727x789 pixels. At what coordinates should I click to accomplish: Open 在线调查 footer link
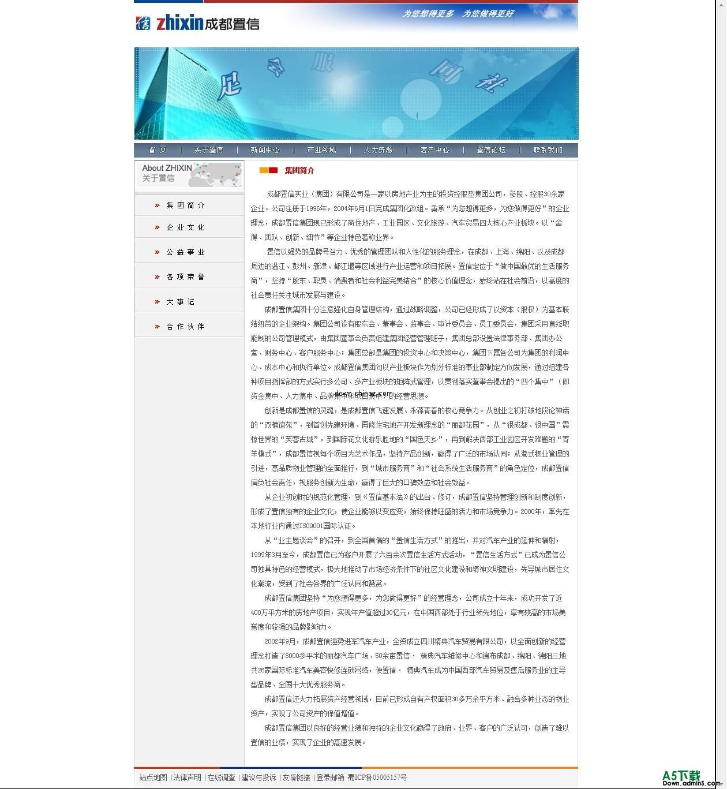[x=222, y=777]
